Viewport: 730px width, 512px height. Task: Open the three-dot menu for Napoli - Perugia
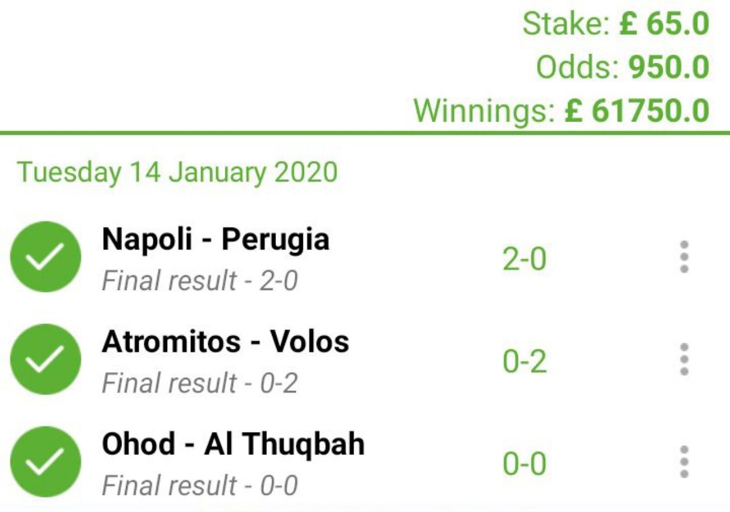684,257
